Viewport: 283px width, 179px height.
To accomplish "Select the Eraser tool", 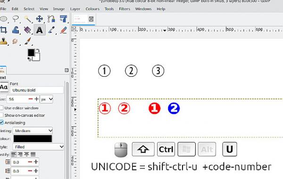I will [x=64, y=30].
